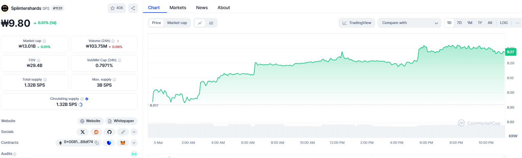Select the 1Y time range
Screen dimensions: 522x158
click(x=480, y=23)
